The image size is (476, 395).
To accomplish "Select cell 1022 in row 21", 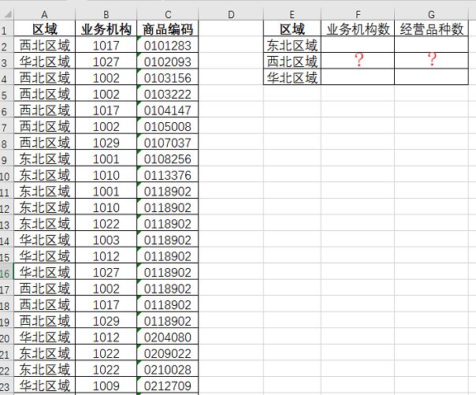I will click(x=106, y=354).
